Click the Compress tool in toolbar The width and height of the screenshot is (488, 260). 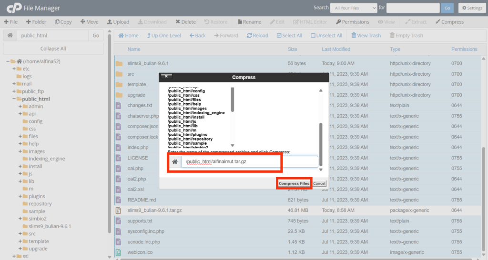click(437, 22)
